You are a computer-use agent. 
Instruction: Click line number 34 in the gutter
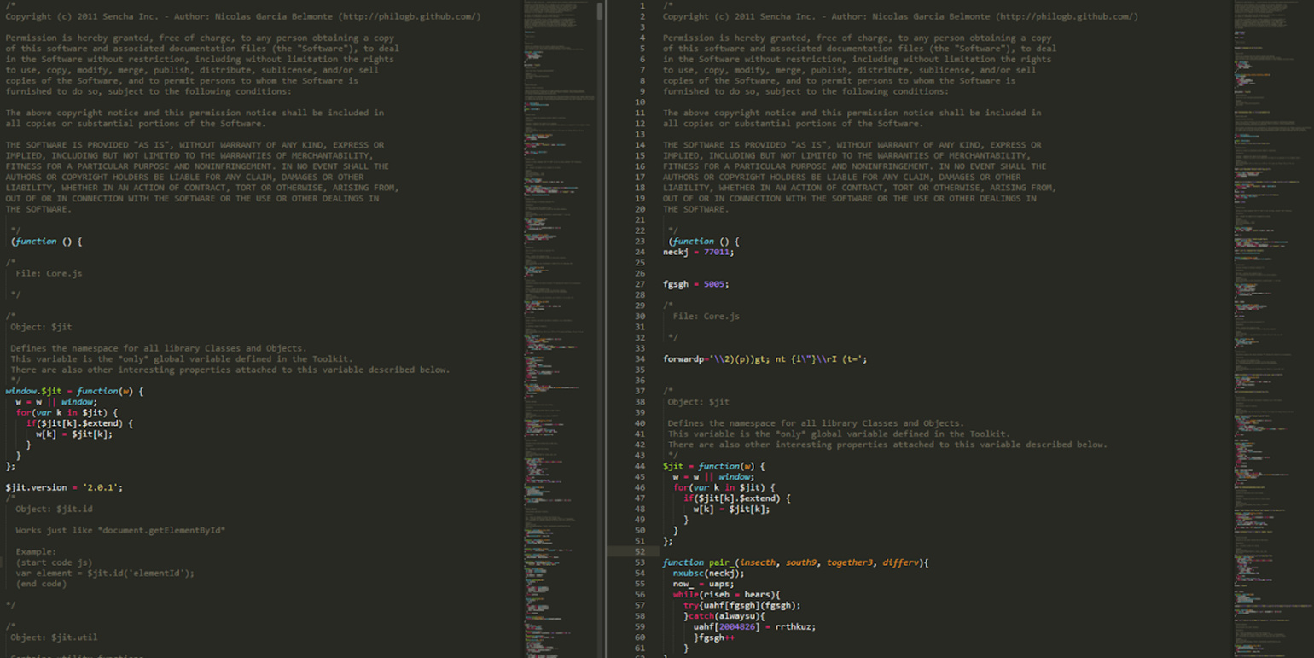639,358
